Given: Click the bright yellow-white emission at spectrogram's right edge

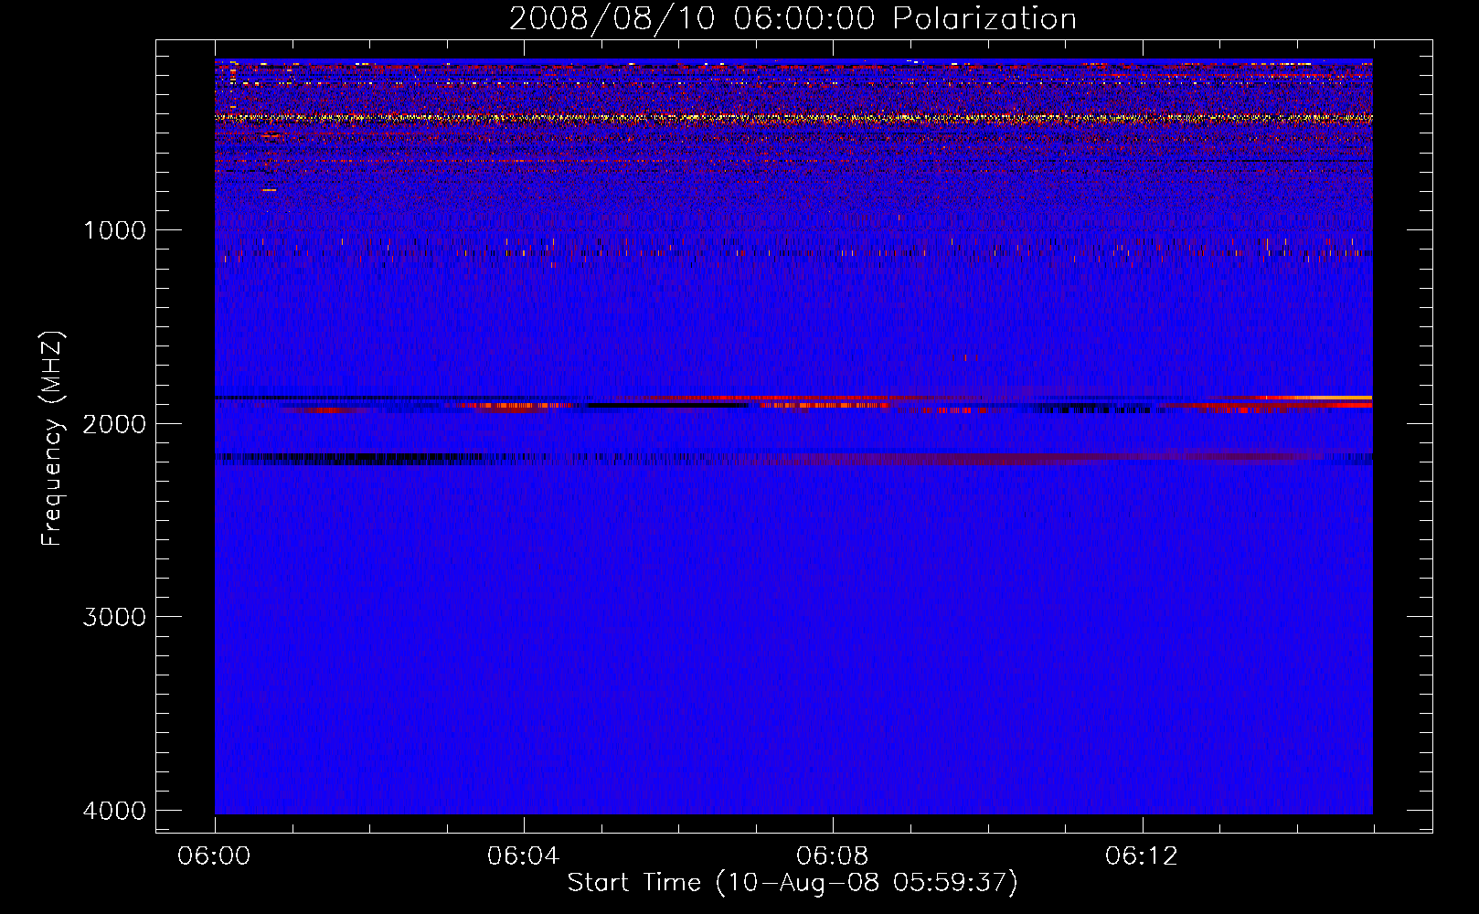Looking at the screenshot, I should click(1325, 398).
